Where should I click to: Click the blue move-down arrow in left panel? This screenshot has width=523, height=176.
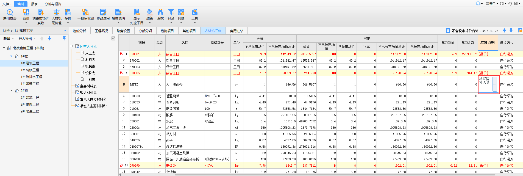point(49,38)
